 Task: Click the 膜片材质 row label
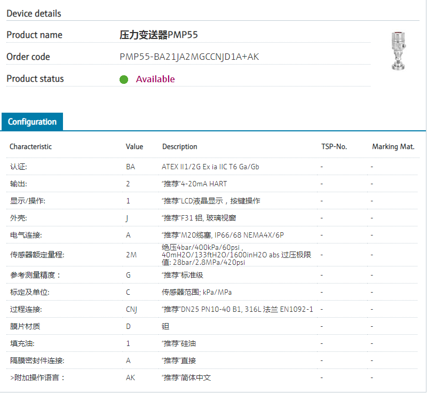coord(25,326)
